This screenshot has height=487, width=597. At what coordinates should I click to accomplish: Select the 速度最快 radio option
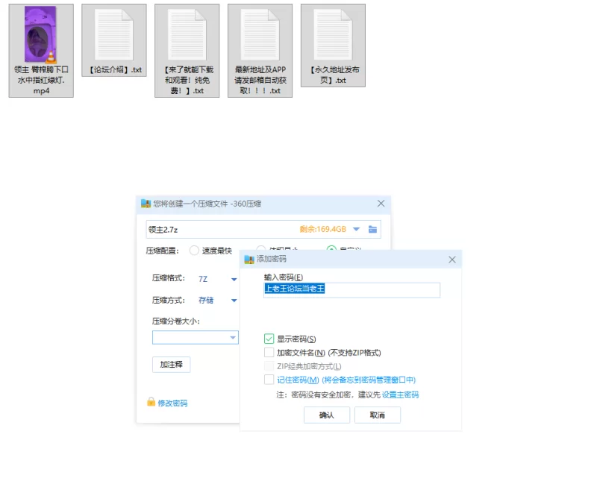[x=195, y=251]
